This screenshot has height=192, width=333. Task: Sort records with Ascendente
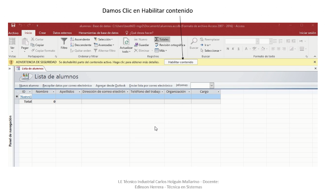tap(80, 39)
